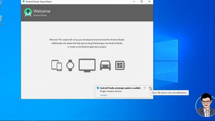Open notification settings gear icon
215x121 pixels.
point(145,88)
